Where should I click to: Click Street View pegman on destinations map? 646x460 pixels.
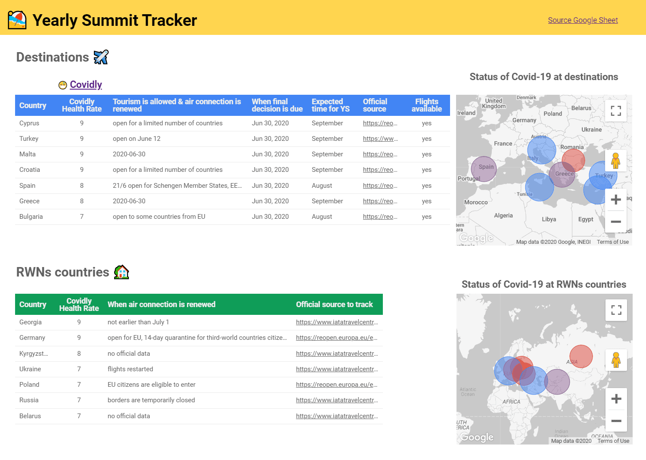tap(616, 161)
